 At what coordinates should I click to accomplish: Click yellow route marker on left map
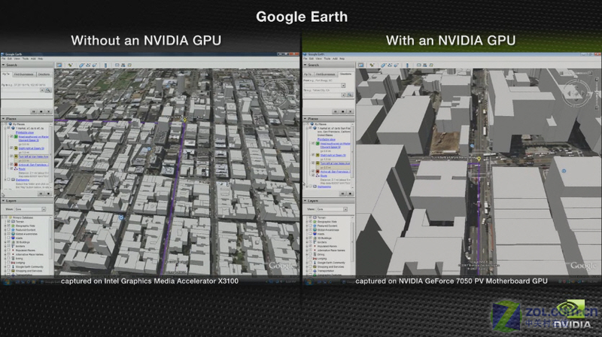184,120
